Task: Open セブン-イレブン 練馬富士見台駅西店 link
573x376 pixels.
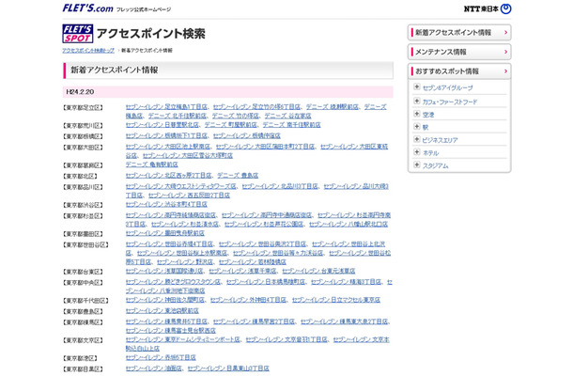Action: point(171,331)
